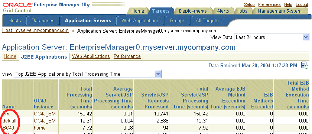Select the Hosts subtab
The width and height of the screenshot is (312, 134).
point(15,20)
